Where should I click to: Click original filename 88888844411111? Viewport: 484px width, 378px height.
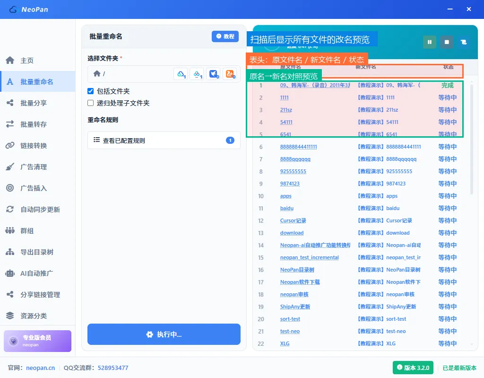click(299, 147)
